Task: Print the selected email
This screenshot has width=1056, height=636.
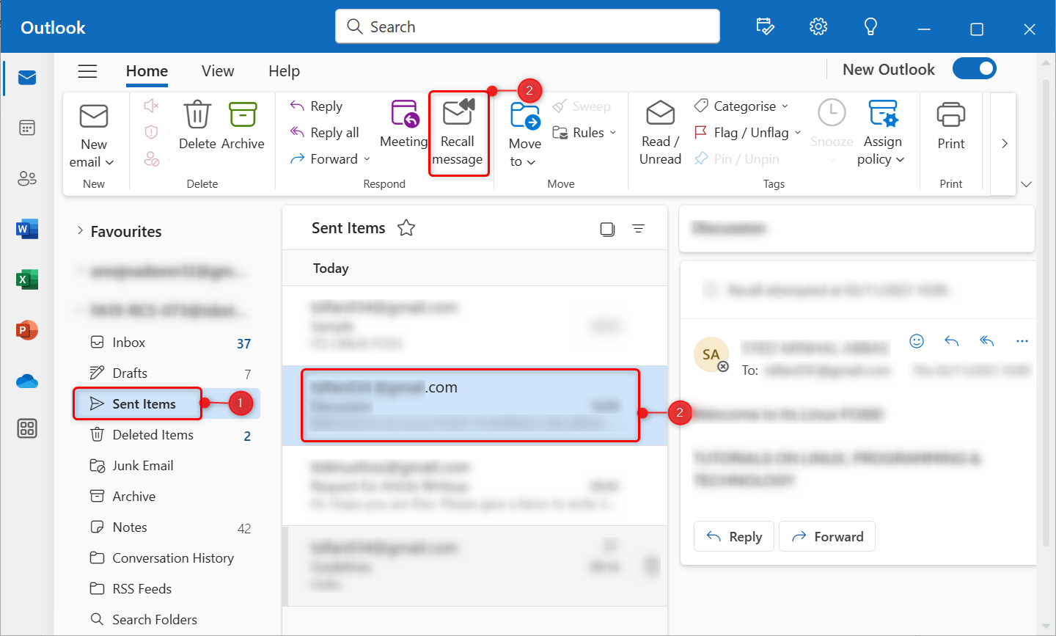Action: pos(951,125)
